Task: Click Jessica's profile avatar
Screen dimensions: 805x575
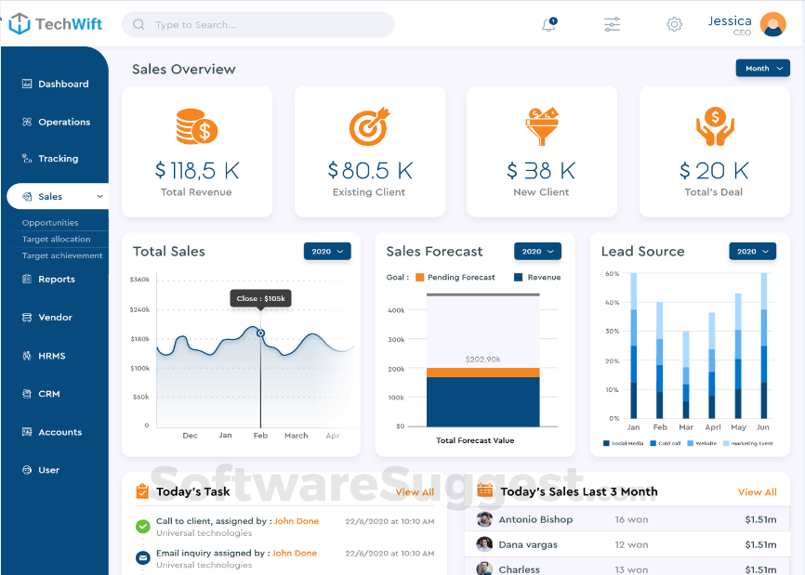Action: pyautogui.click(x=772, y=24)
